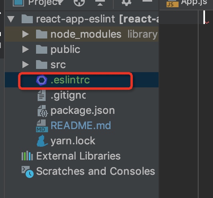The width and height of the screenshot is (213, 198).
Task: Click the package.json braces file icon
Action: point(42,111)
